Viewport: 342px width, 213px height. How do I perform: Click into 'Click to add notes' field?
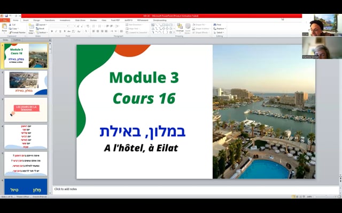pyautogui.click(x=196, y=190)
